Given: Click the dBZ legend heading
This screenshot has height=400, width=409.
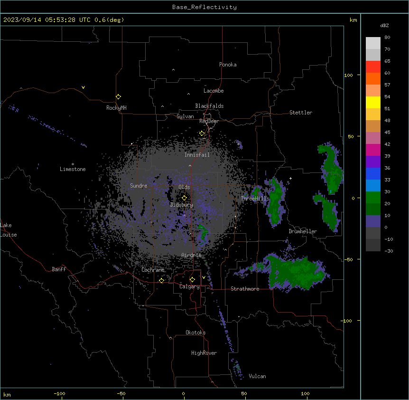Looking at the screenshot, I should point(384,26).
